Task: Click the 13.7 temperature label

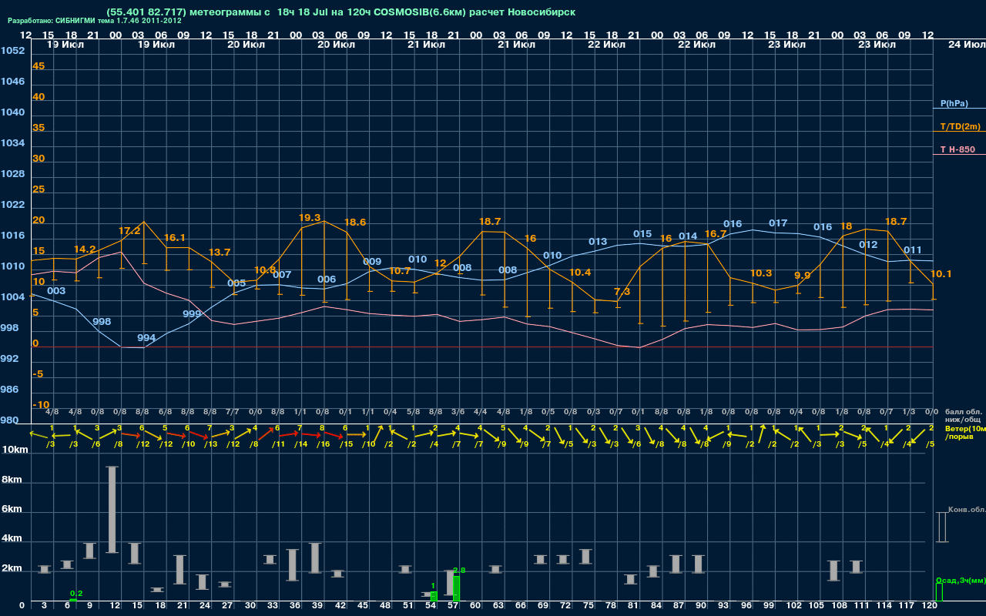Action: (x=220, y=252)
